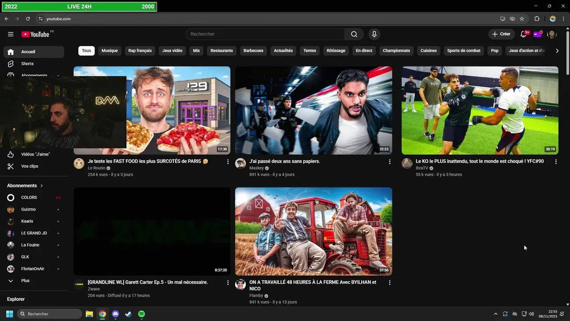Select the Jeux vidéo chip

point(172,51)
